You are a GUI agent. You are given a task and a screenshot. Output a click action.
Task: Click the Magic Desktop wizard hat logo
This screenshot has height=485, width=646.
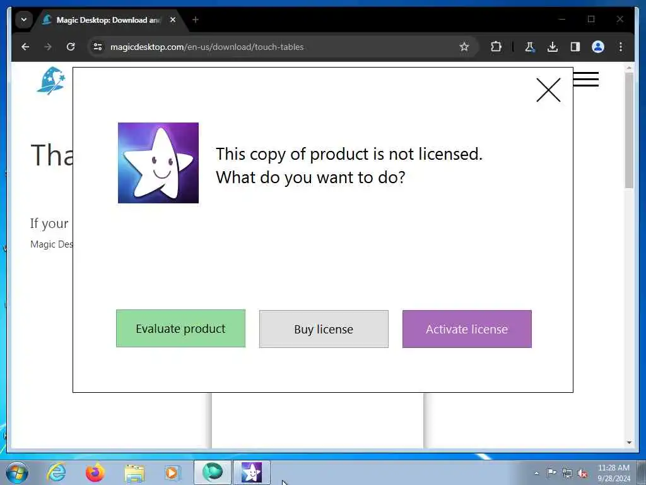(51, 81)
